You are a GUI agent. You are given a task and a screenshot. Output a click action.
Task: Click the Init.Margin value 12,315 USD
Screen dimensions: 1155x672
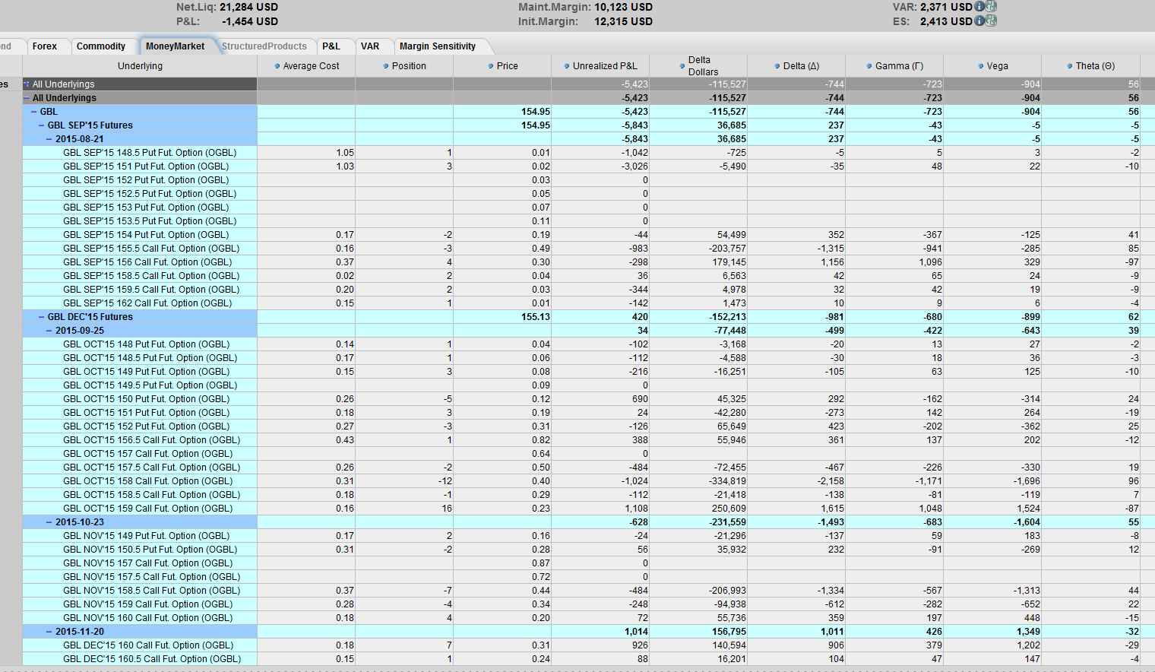[x=623, y=21]
